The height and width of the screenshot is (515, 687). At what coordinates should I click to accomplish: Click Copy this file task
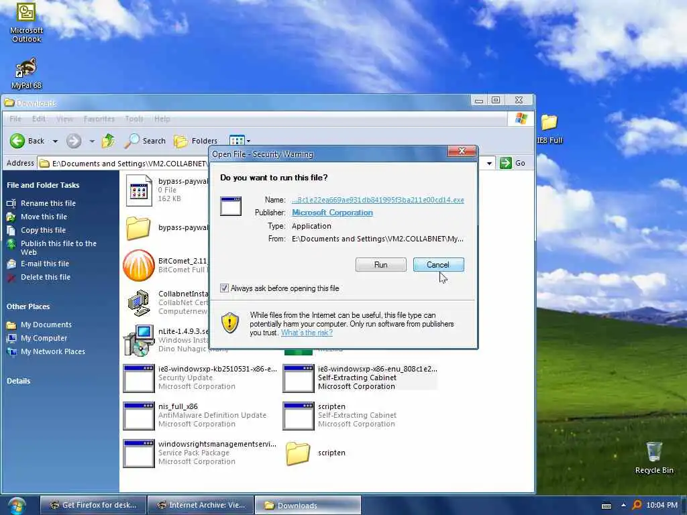(43, 230)
